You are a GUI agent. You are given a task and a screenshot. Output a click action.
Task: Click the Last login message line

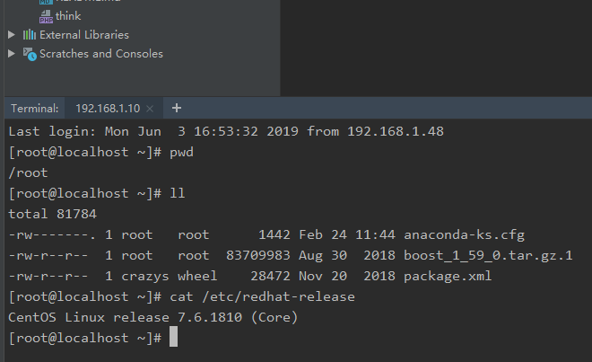(226, 132)
